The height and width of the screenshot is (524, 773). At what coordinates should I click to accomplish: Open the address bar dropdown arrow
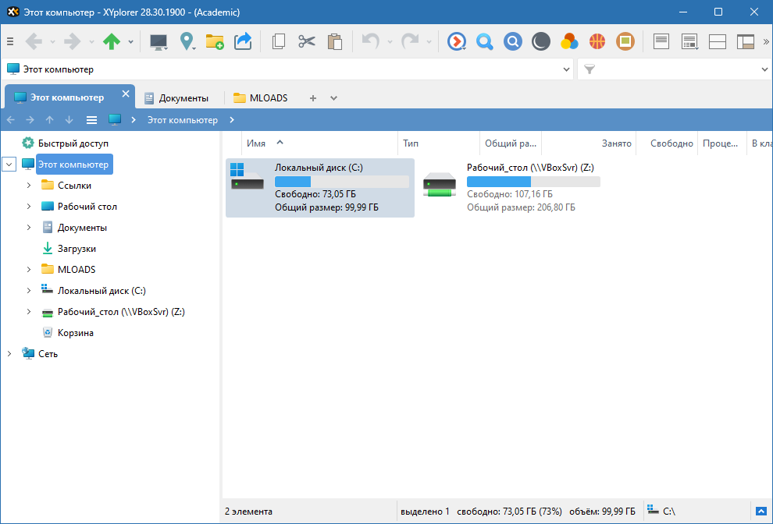click(566, 69)
